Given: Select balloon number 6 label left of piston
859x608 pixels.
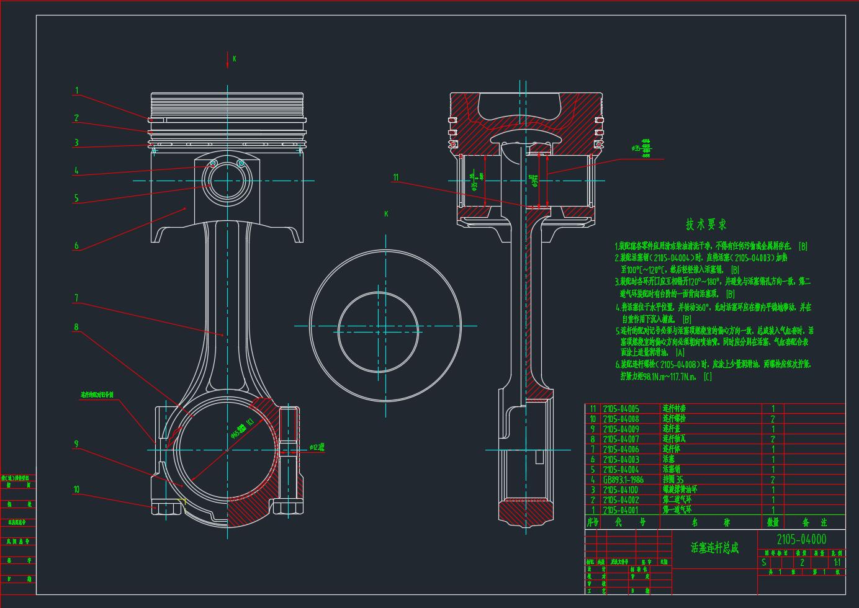Looking at the screenshot, I should (76, 246).
